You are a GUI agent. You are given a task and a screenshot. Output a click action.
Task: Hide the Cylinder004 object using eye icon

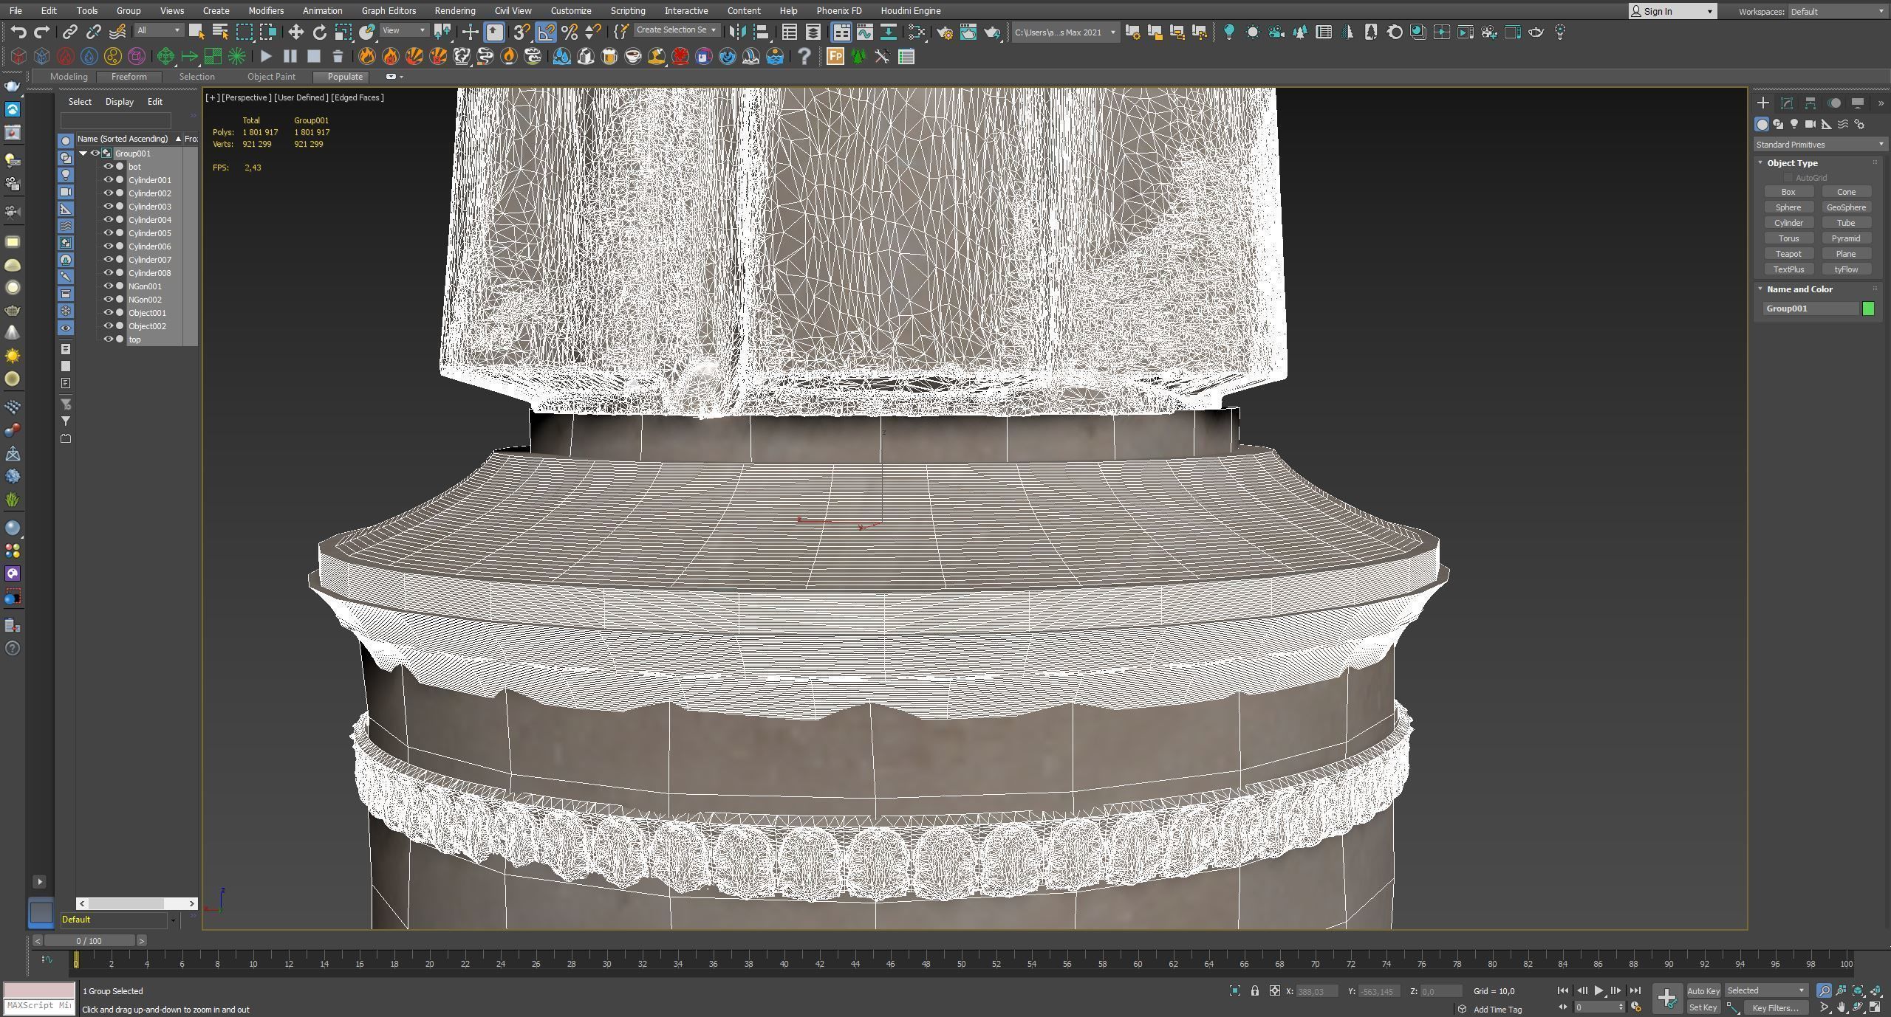(x=108, y=220)
